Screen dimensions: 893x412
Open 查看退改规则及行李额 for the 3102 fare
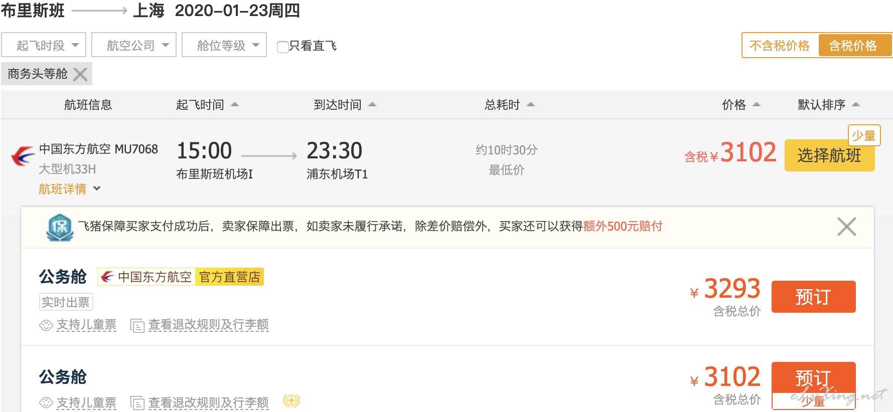pyautogui.click(x=209, y=402)
